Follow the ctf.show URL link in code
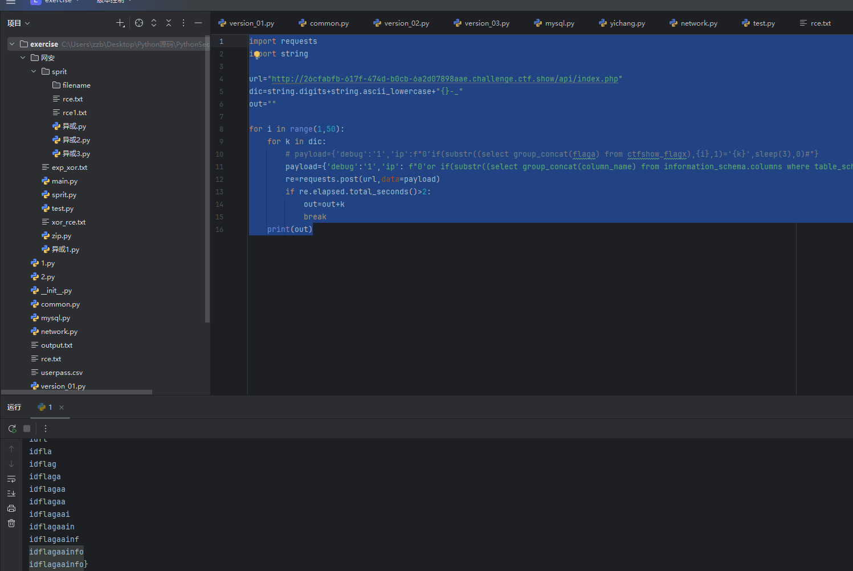Screen dimensions: 853x571 (x=444, y=79)
